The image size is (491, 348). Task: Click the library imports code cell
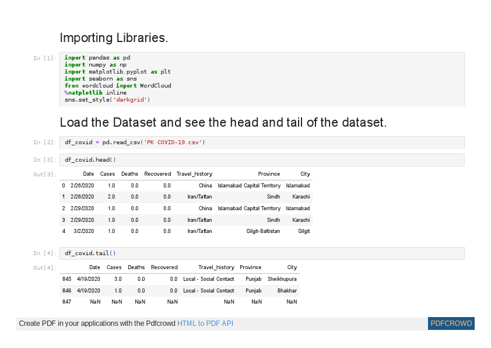click(x=262, y=79)
